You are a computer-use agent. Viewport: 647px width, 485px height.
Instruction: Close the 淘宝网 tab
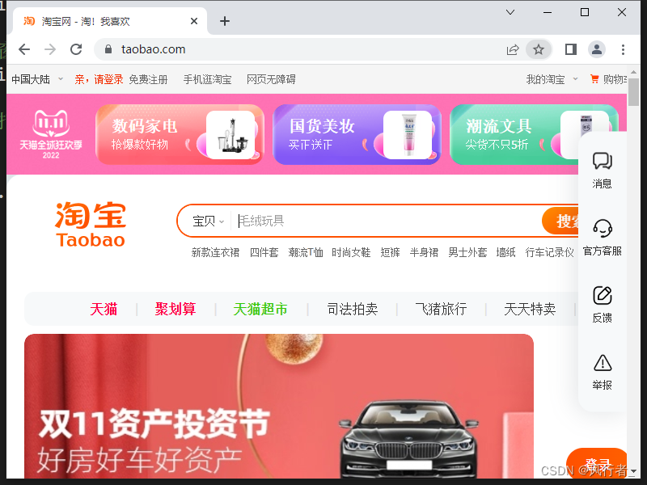(194, 21)
